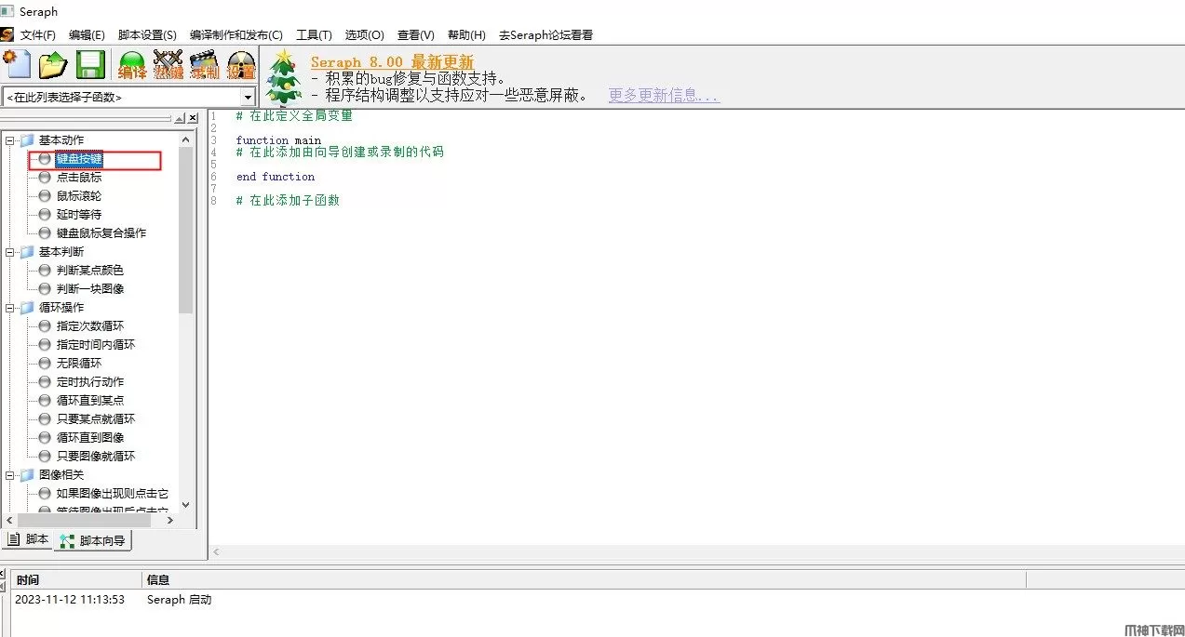Select the 基本判断 folder node
This screenshot has width=1185, height=637.
(61, 252)
